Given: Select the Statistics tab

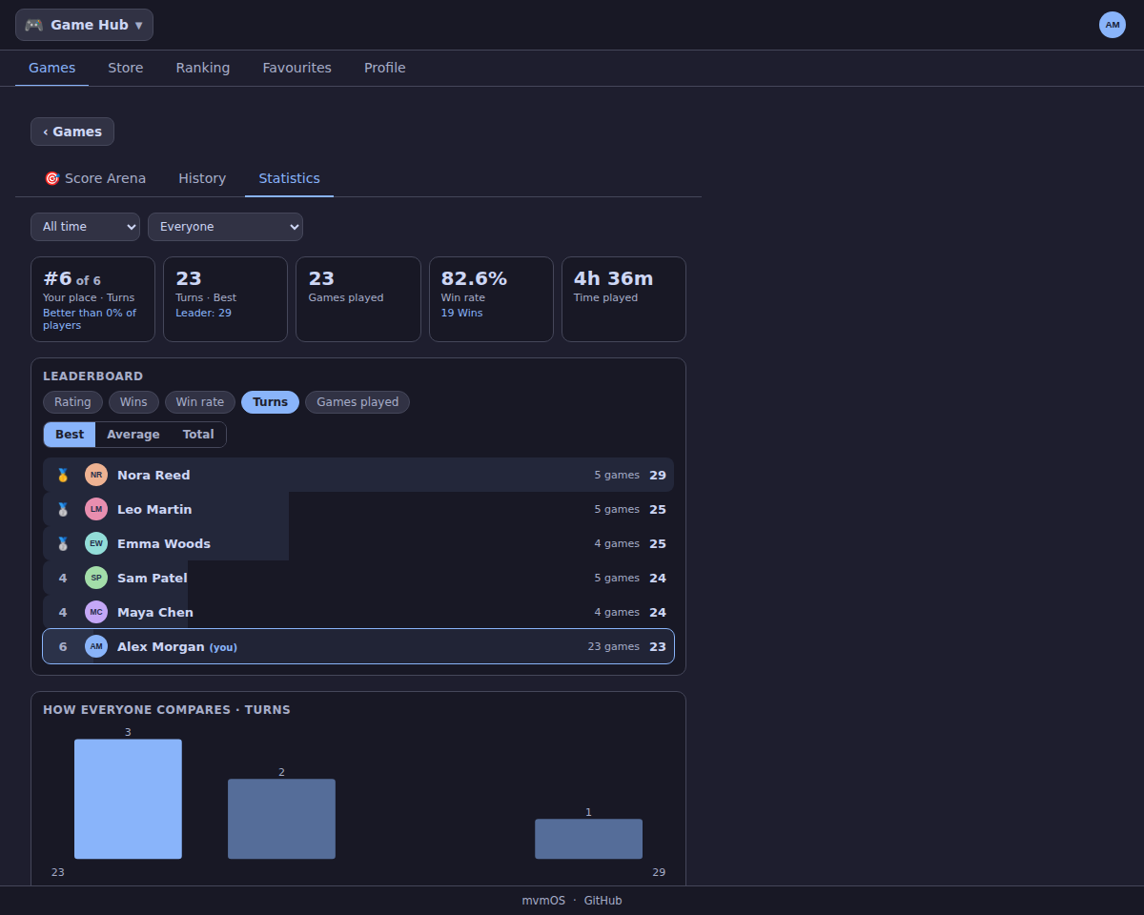Looking at the screenshot, I should tap(290, 178).
